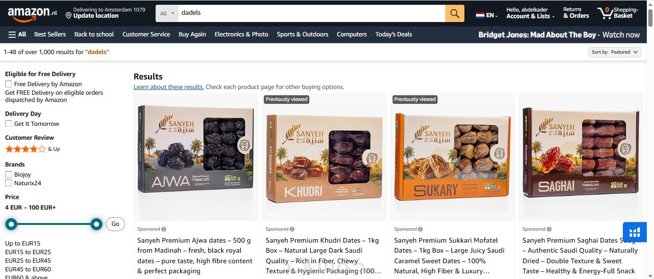Open the Sanyeh Sukary dates product image
This screenshot has height=279, width=654.
pos(452,157)
